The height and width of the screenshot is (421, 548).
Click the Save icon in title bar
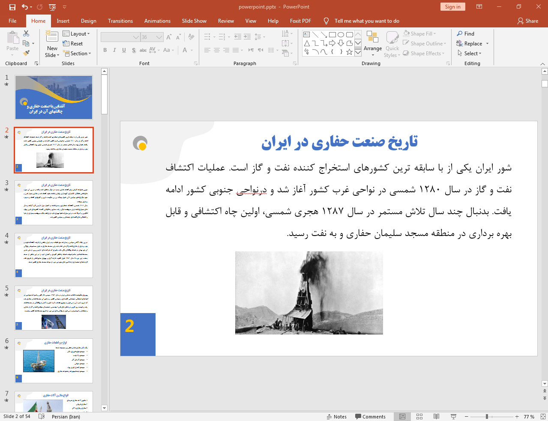click(x=12, y=7)
